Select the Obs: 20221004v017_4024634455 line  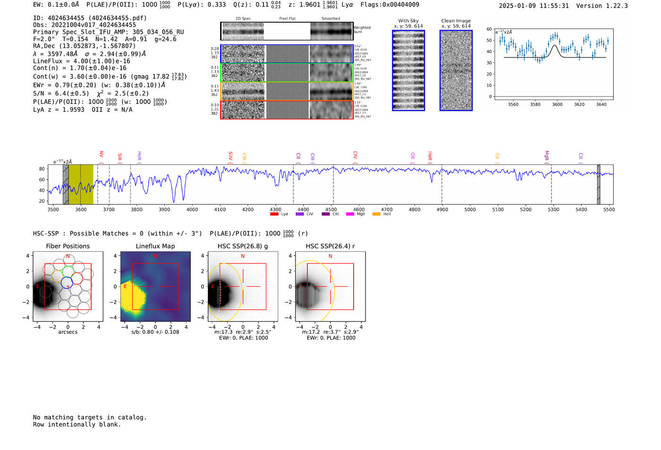click(85, 25)
